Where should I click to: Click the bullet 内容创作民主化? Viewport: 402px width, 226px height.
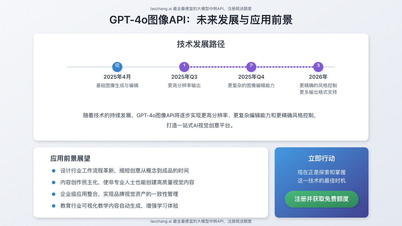point(127,182)
